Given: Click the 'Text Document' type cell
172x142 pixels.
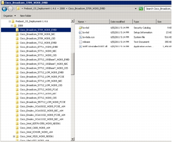Looking at the screenshot, I should (141, 42).
